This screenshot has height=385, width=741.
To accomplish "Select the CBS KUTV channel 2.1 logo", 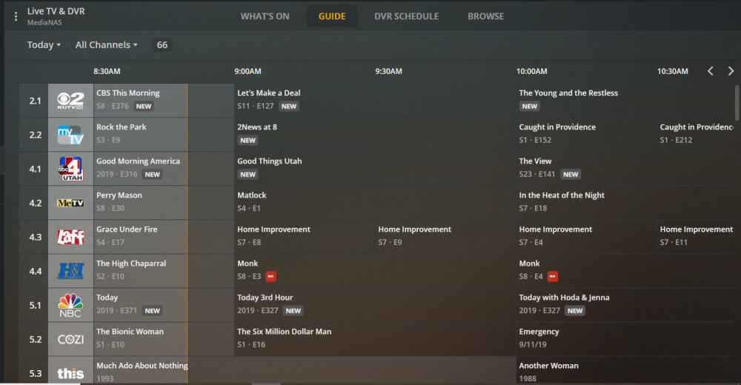I will pyautogui.click(x=70, y=101).
